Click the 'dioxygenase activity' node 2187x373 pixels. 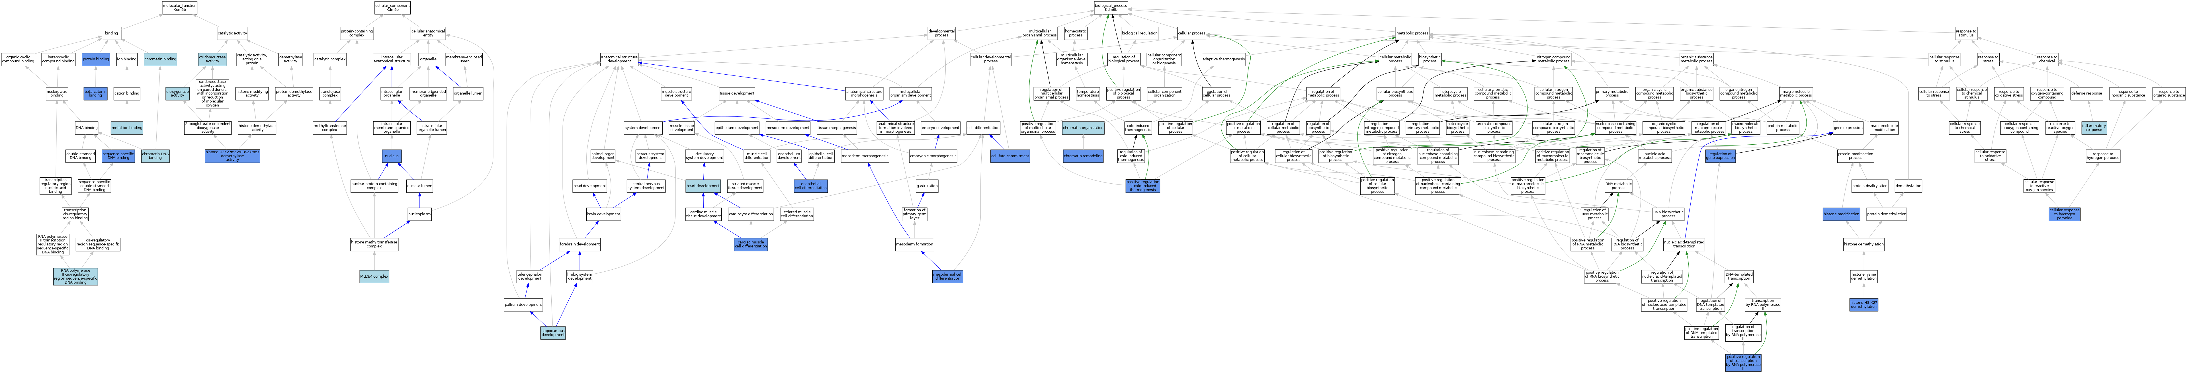[x=177, y=93]
